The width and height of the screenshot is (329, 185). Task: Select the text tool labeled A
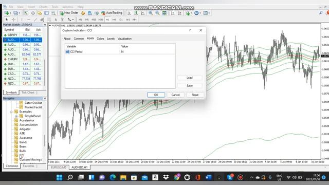56,20
